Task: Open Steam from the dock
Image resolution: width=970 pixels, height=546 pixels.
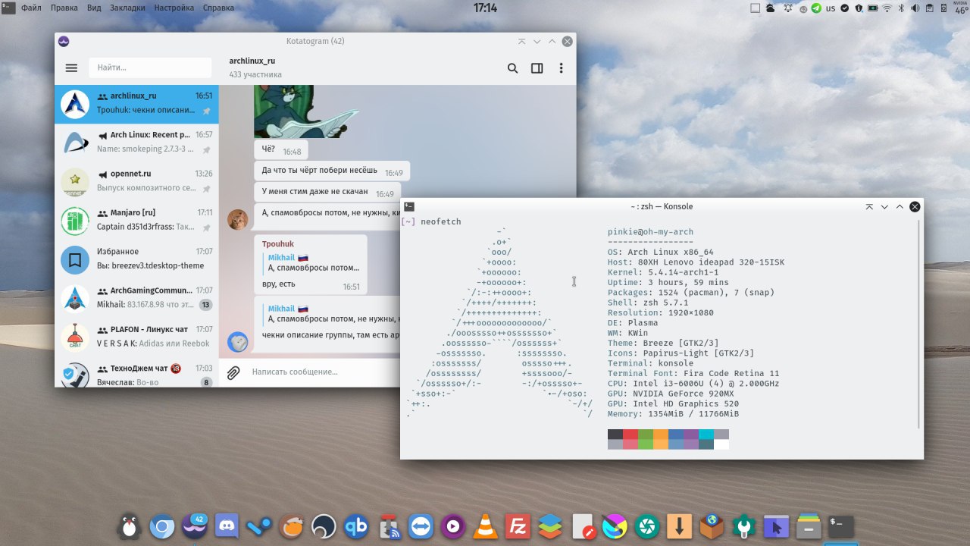Action: [x=259, y=526]
